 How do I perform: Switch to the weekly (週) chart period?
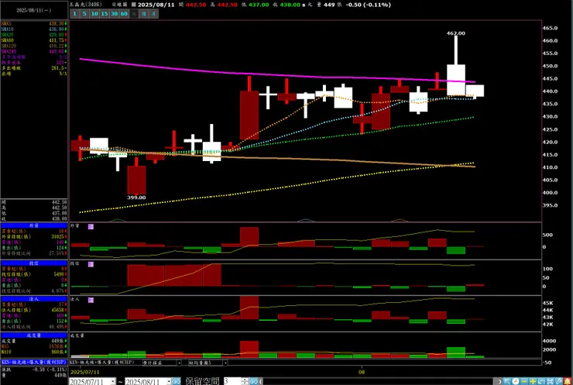pyautogui.click(x=144, y=13)
